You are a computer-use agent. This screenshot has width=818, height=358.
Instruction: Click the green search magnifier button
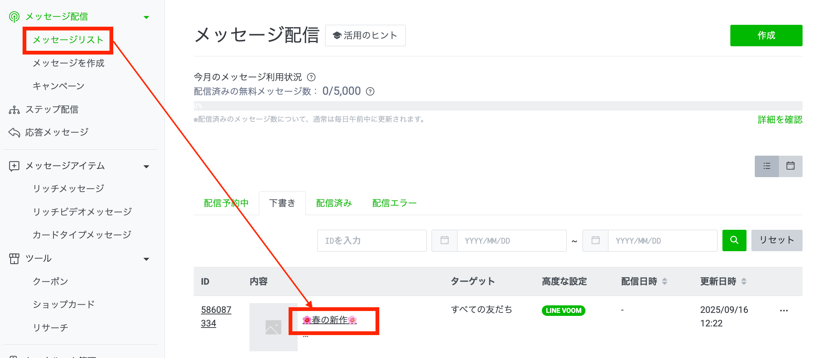[734, 240]
